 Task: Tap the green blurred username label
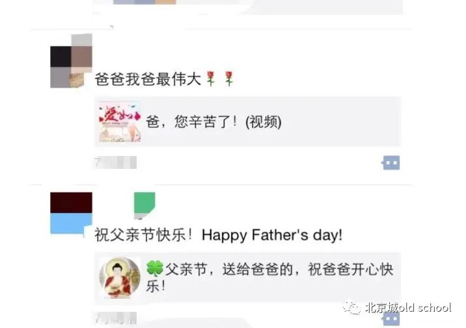point(144,205)
